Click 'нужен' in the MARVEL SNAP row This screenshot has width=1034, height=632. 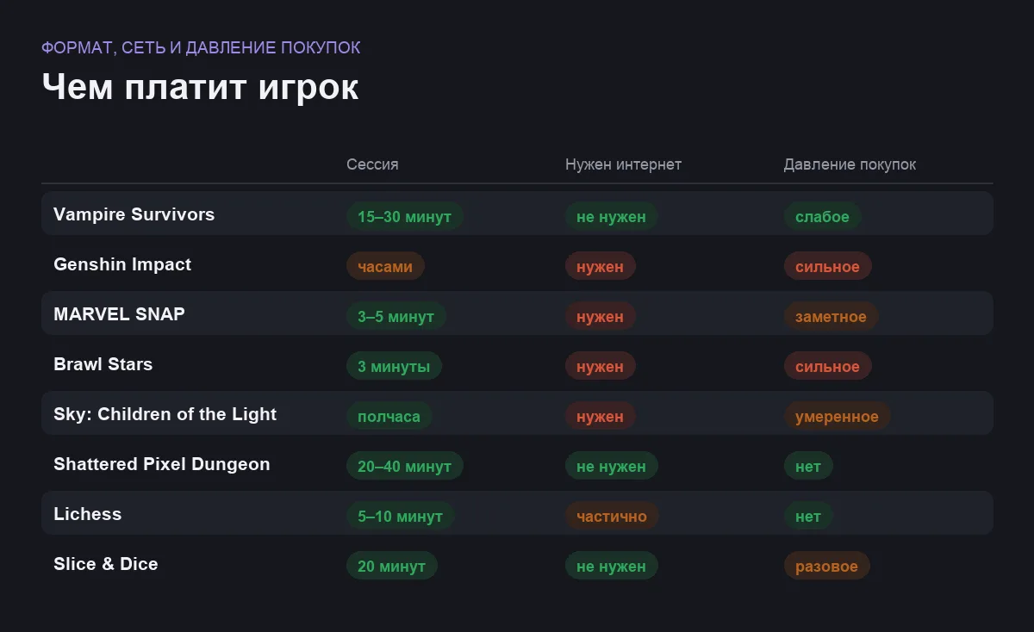click(x=601, y=316)
